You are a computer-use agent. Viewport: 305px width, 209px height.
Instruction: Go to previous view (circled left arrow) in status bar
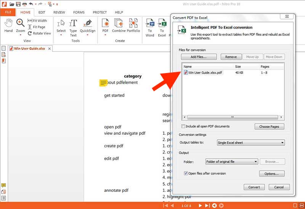point(214,206)
